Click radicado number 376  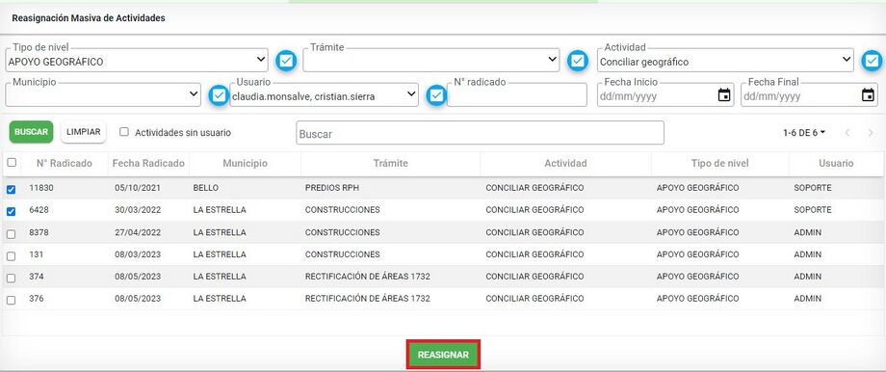(37, 299)
